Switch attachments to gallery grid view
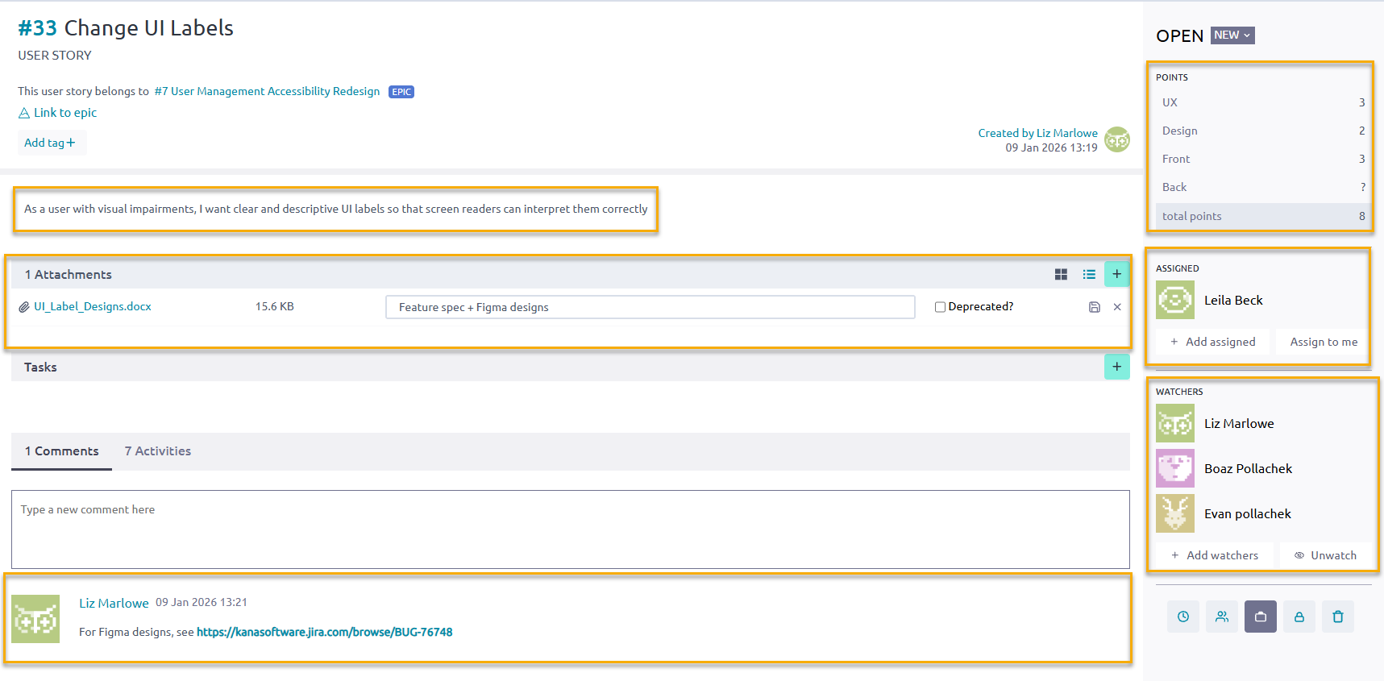Screen dimensions: 1384x681 click(1061, 275)
